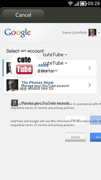Click the grey Cancel button beside blue Accept
The image size is (101, 180).
pos(75,137)
